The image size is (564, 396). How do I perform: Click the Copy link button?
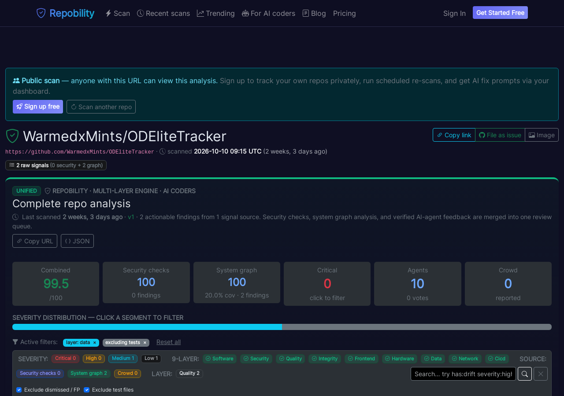454,135
